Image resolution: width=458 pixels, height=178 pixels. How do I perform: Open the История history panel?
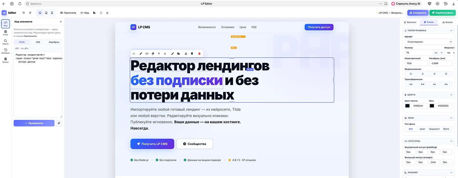(5, 51)
